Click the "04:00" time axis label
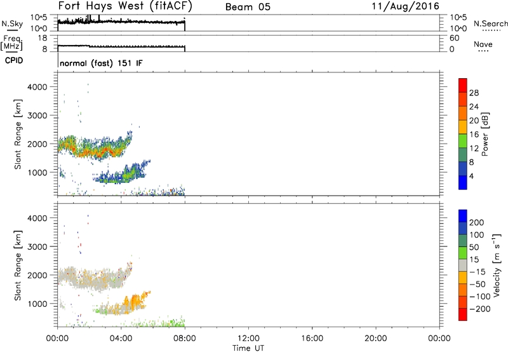Image resolution: width=508 pixels, height=352 pixels. click(x=121, y=339)
